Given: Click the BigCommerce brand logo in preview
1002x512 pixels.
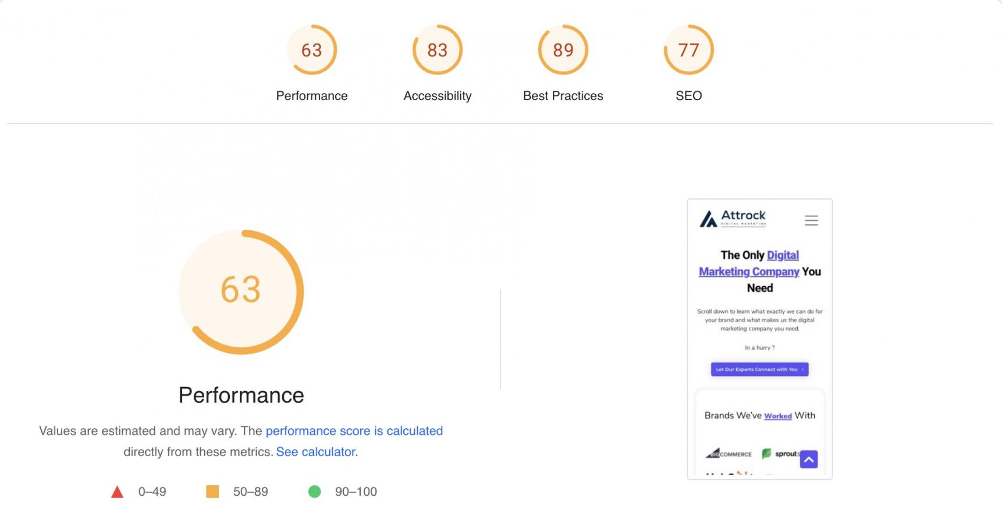Looking at the screenshot, I should click(x=729, y=454).
